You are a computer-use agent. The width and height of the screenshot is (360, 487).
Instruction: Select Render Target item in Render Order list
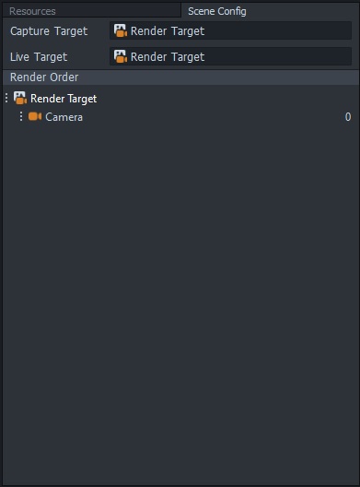[x=64, y=99]
